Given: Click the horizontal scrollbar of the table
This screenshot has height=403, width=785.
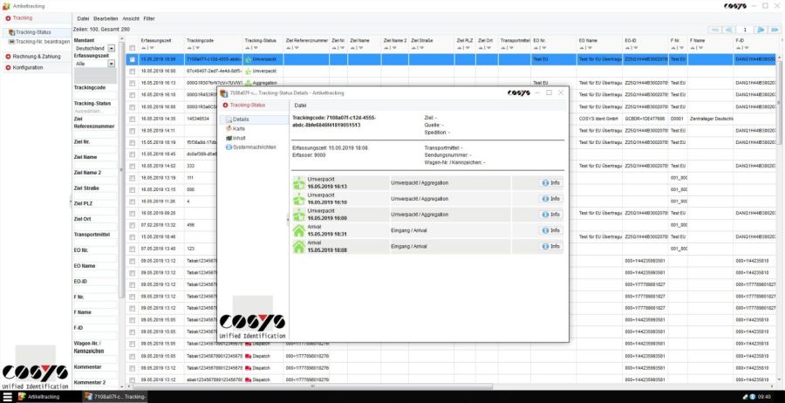Looking at the screenshot, I should (313, 386).
